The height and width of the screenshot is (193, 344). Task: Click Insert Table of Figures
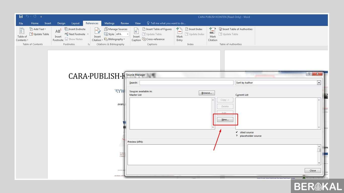pyautogui.click(x=157, y=29)
